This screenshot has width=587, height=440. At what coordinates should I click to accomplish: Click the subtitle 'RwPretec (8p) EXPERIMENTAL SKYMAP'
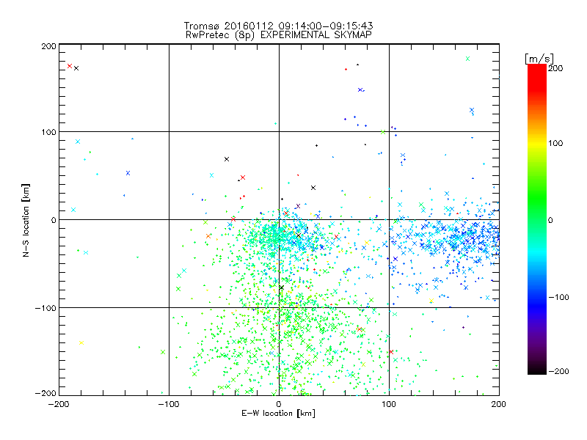click(x=279, y=35)
